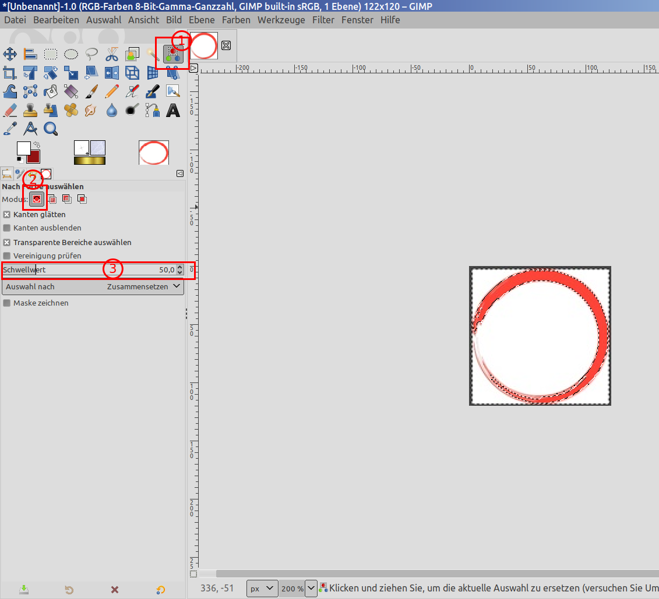Select the Color Picker eyedropper tool
This screenshot has height=599, width=659.
click(10, 129)
